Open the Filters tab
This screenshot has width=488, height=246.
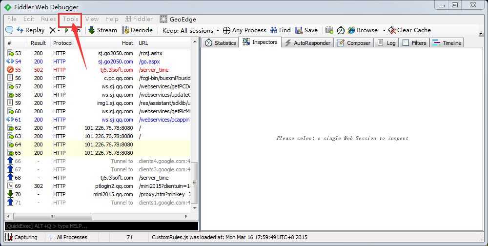[414, 43]
